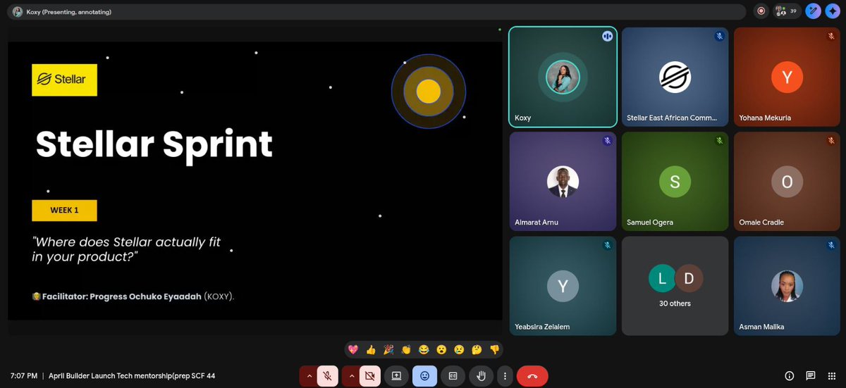
Task: Send the surprised face reaction
Action: point(441,349)
